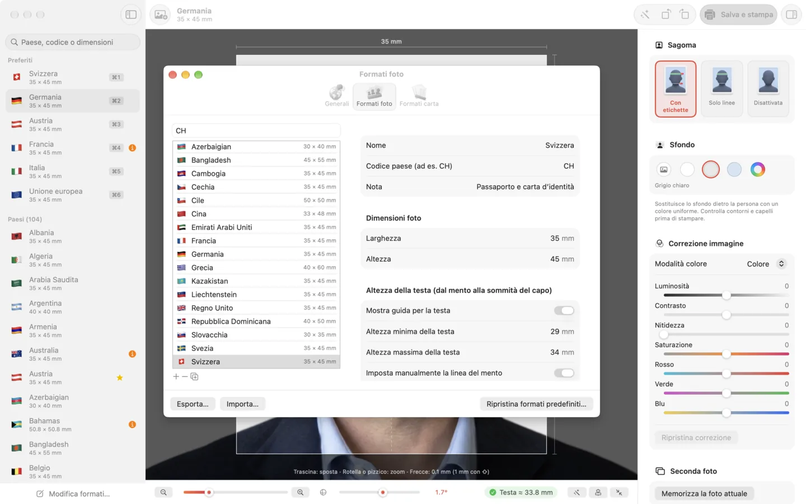
Task: Click the zoom in magnifier icon
Action: [x=301, y=492]
